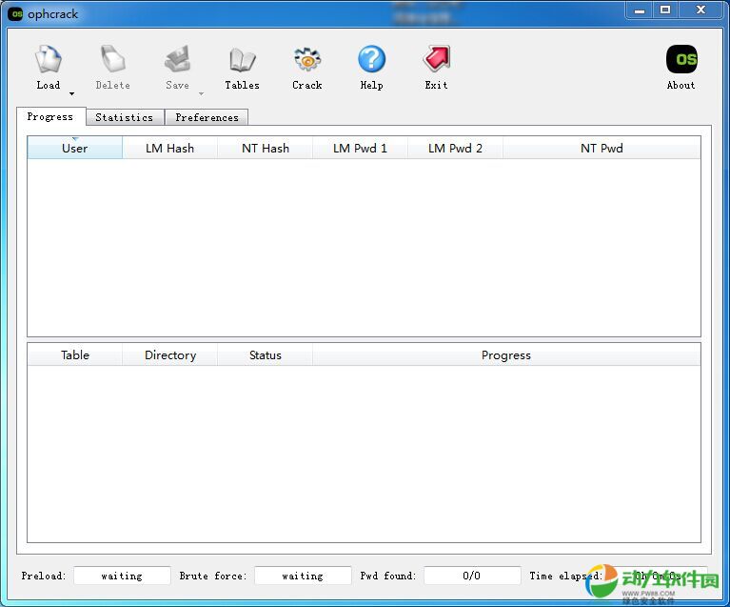
Task: Open the About OS icon
Action: [681, 60]
